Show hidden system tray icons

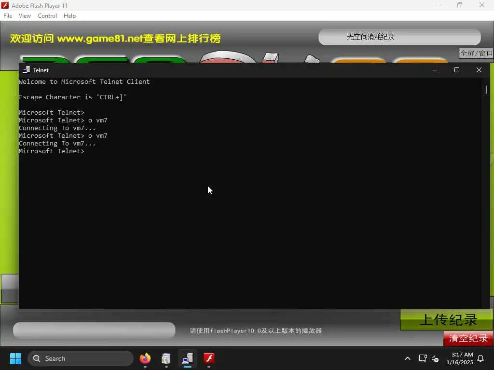407,358
